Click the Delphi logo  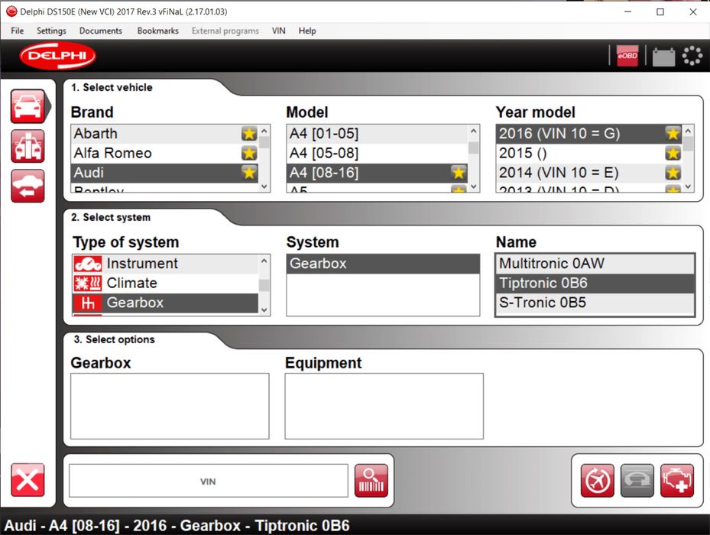click(x=57, y=56)
